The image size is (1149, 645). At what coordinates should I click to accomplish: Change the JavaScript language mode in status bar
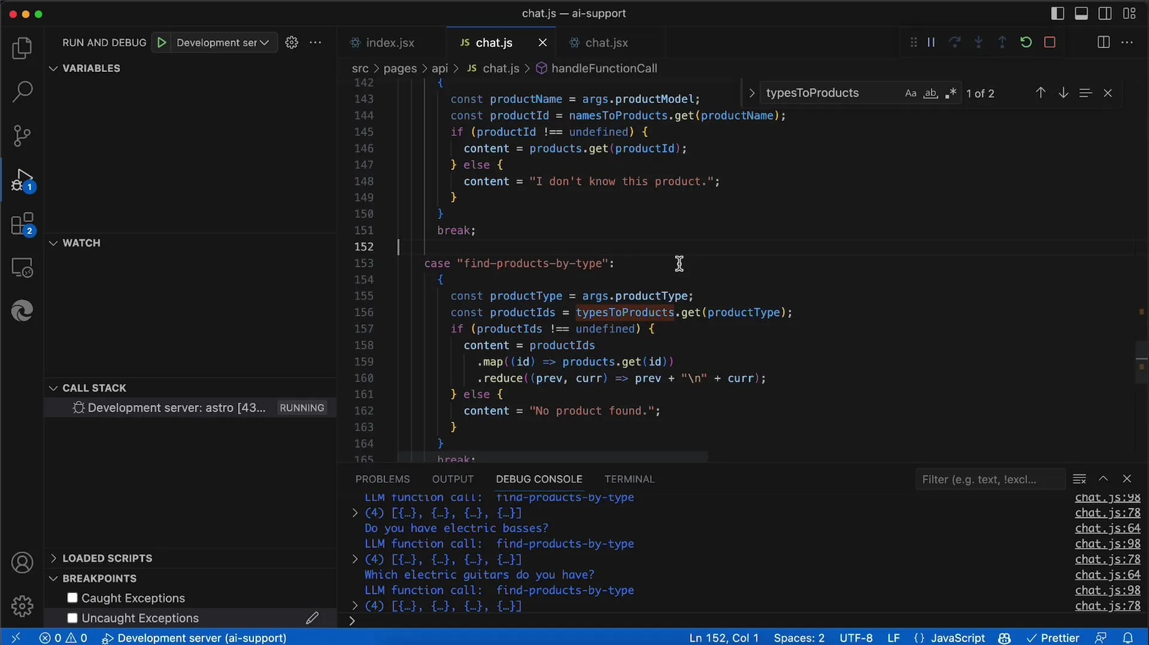[x=958, y=638]
